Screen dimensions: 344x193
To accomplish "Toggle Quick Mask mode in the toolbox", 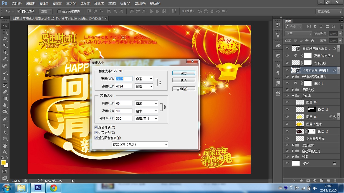I will click(5, 171).
